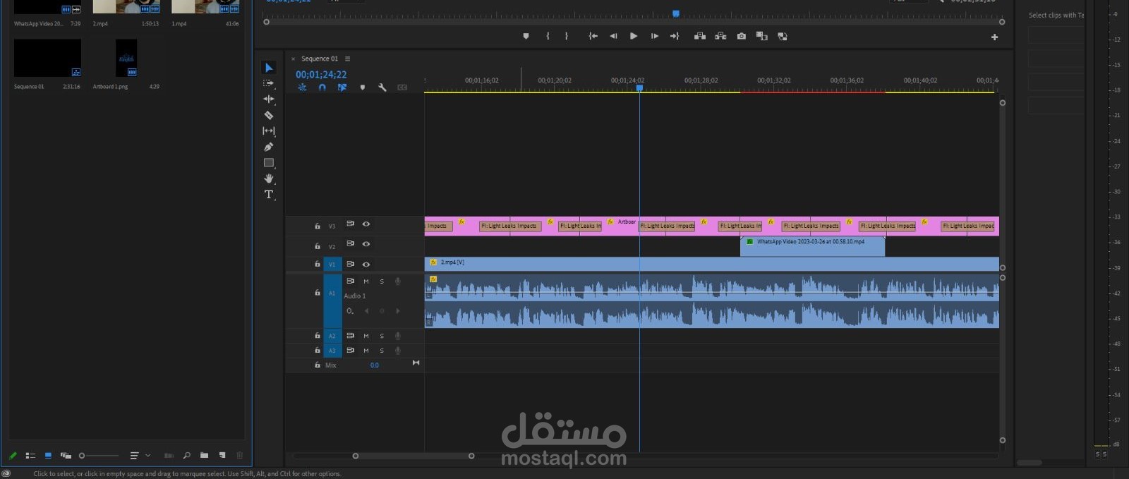Export frame with camera icon

(x=742, y=36)
